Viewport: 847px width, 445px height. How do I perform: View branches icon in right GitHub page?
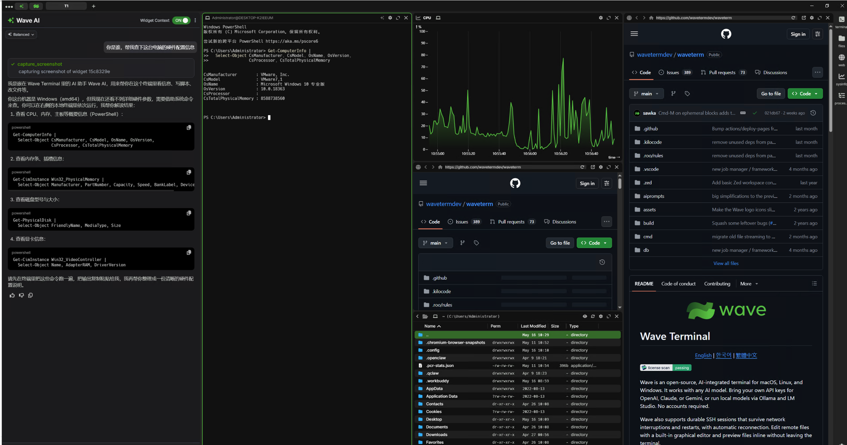(673, 94)
